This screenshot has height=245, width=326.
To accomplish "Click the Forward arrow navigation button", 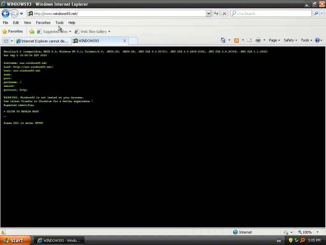I will [14, 13].
